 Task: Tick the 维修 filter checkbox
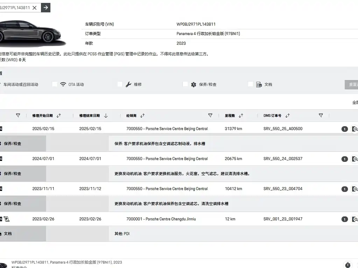coord(120,84)
